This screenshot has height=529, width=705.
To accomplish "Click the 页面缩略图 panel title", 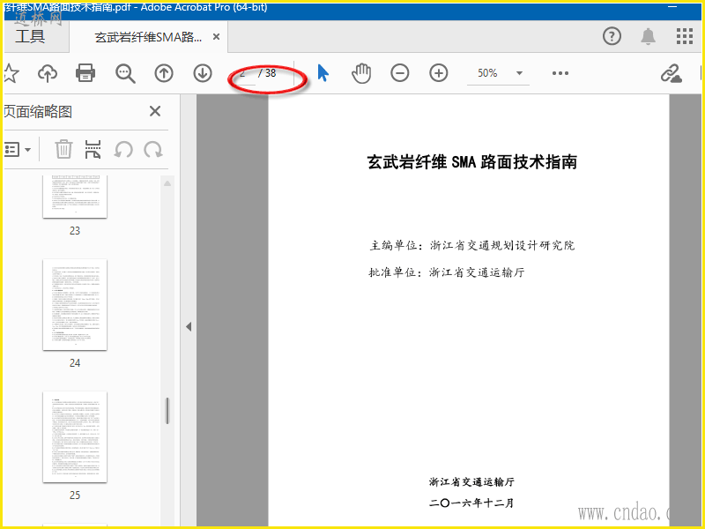I will tap(39, 112).
